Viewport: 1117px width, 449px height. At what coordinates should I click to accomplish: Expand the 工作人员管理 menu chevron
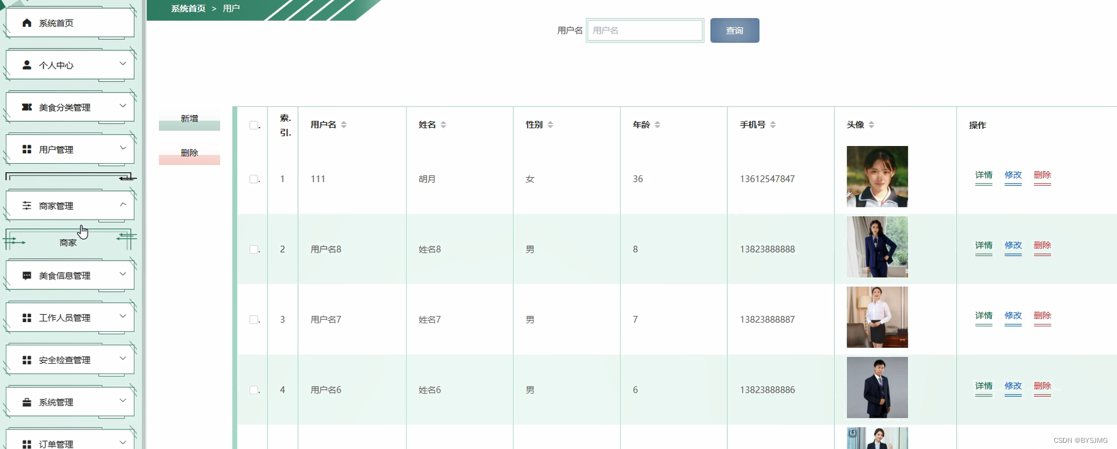[123, 316]
